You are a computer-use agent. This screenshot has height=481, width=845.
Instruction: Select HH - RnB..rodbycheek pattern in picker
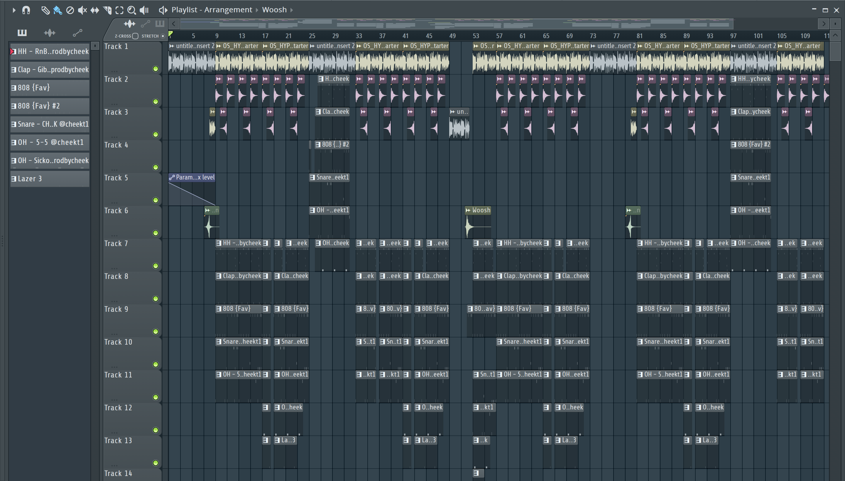click(50, 52)
